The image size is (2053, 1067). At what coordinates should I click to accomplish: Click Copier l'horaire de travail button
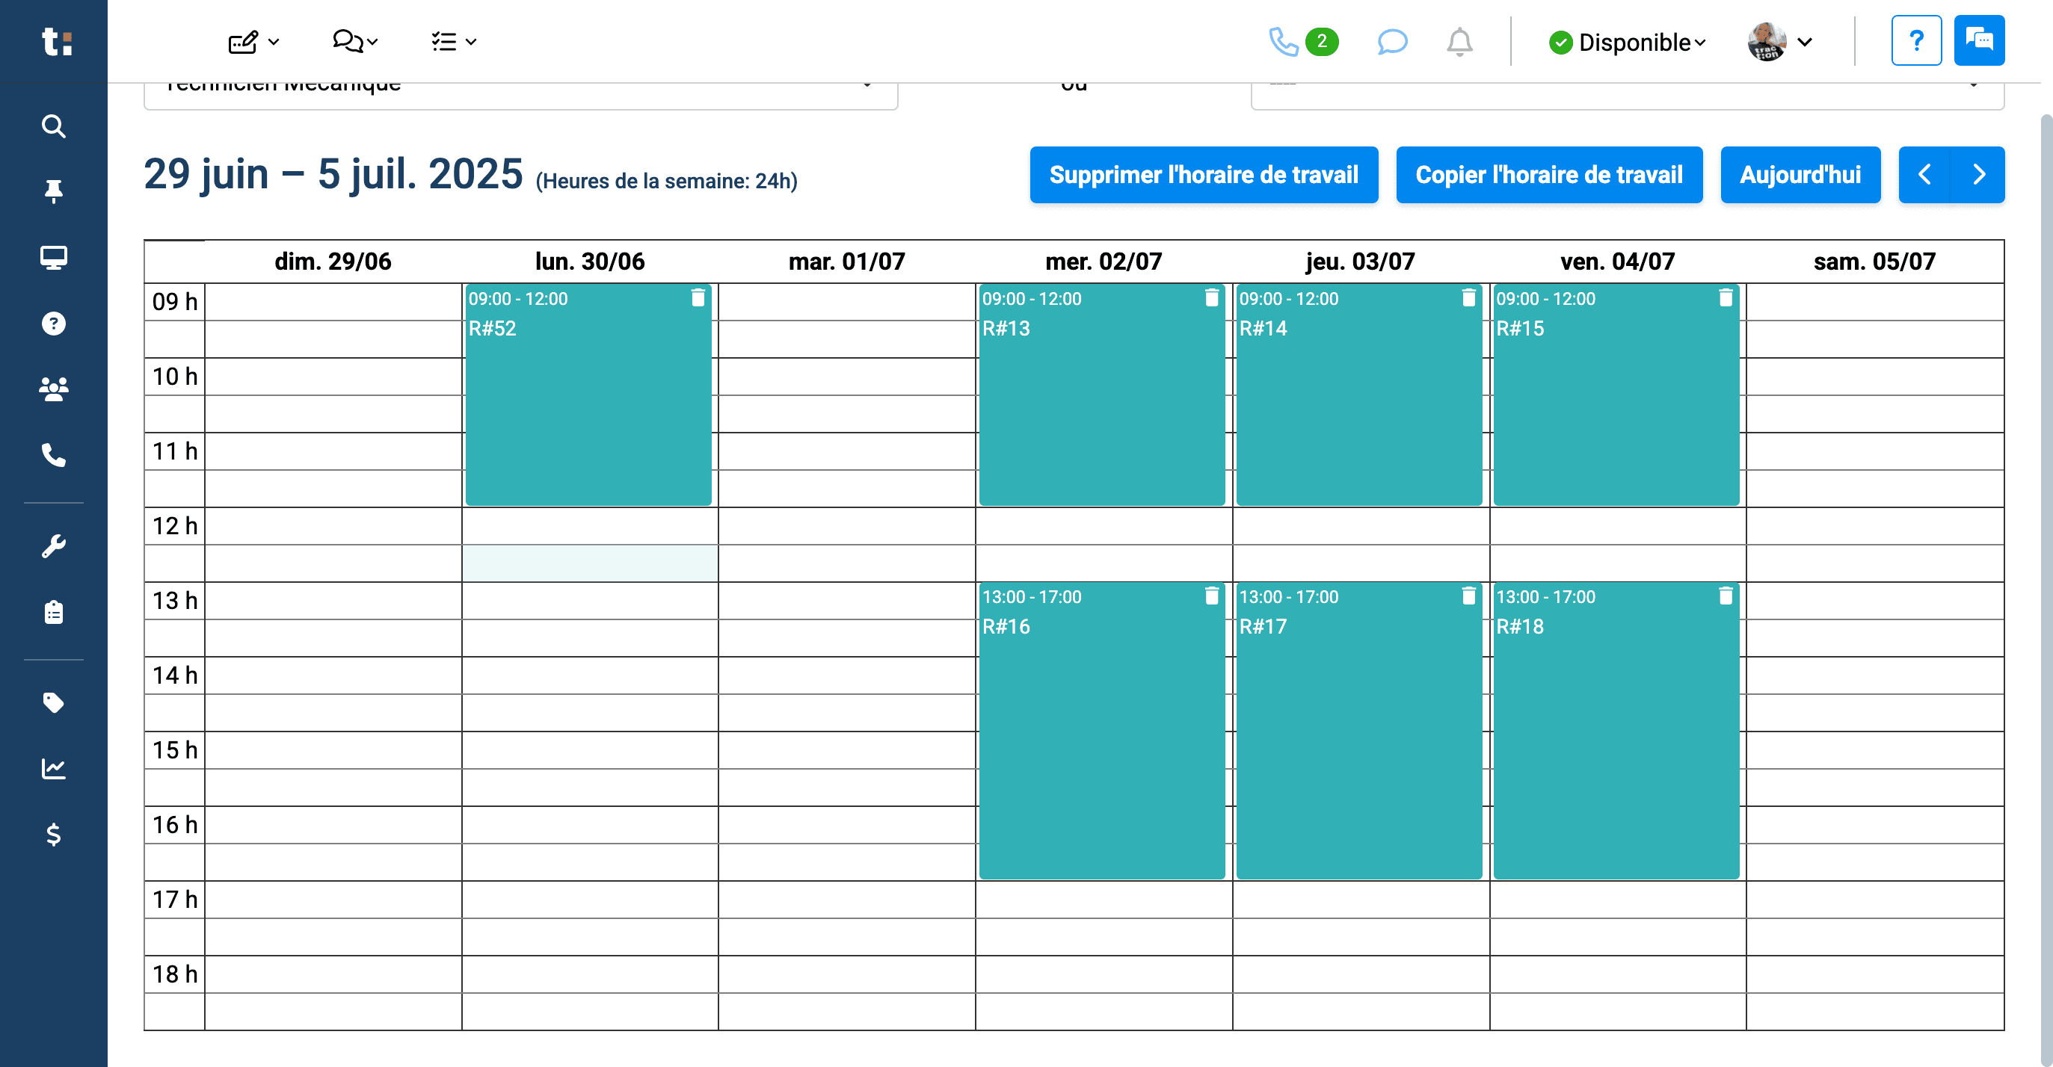(x=1548, y=174)
